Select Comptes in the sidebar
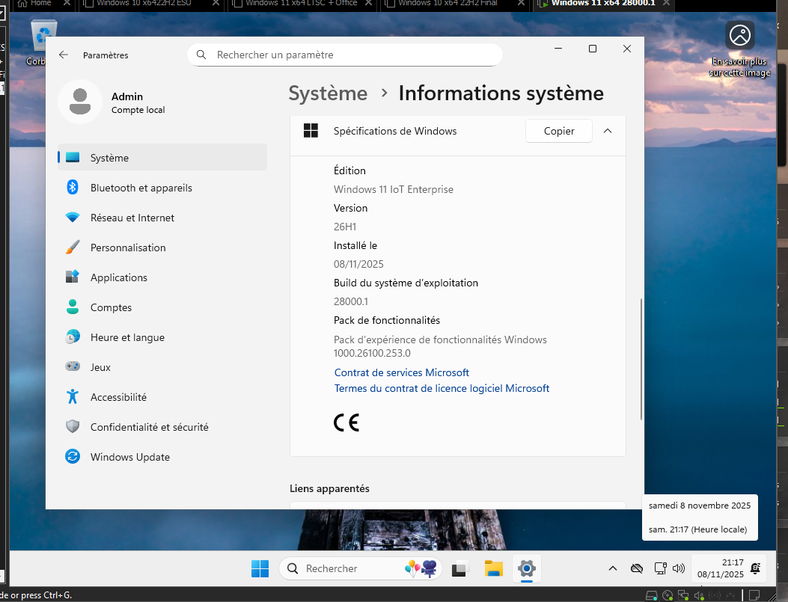 coord(111,307)
